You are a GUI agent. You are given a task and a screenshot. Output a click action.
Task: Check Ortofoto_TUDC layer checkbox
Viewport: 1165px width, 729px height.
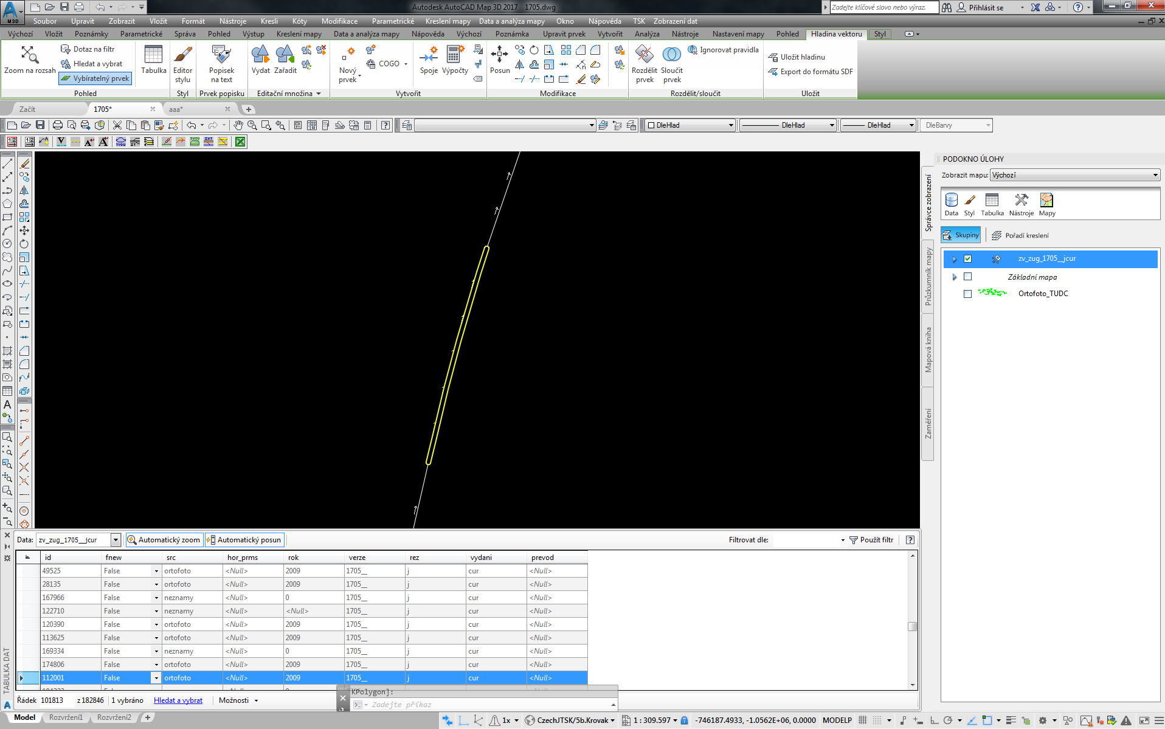[x=967, y=294]
